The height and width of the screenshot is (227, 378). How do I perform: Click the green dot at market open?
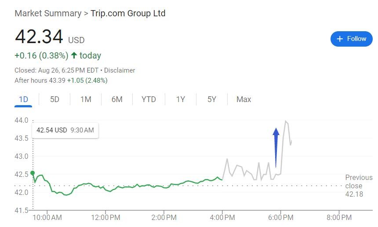[33, 173]
